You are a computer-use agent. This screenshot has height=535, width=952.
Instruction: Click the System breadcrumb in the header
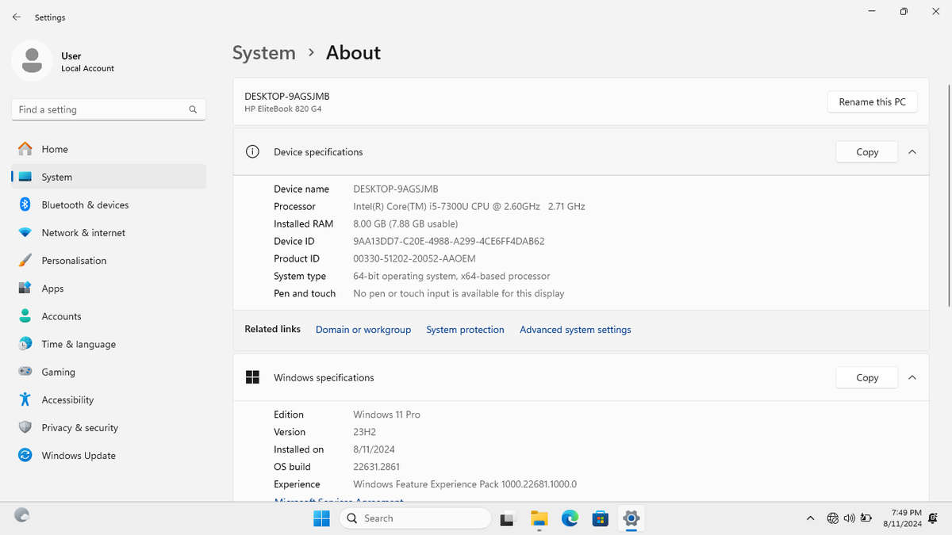[x=263, y=53]
